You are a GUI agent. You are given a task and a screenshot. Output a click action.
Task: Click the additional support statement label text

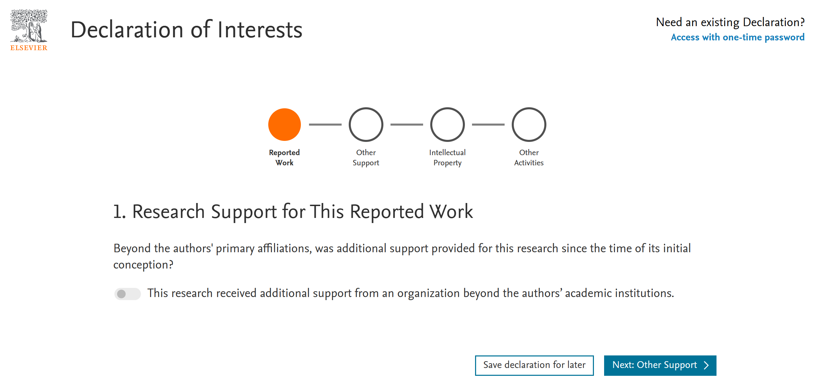coord(411,293)
